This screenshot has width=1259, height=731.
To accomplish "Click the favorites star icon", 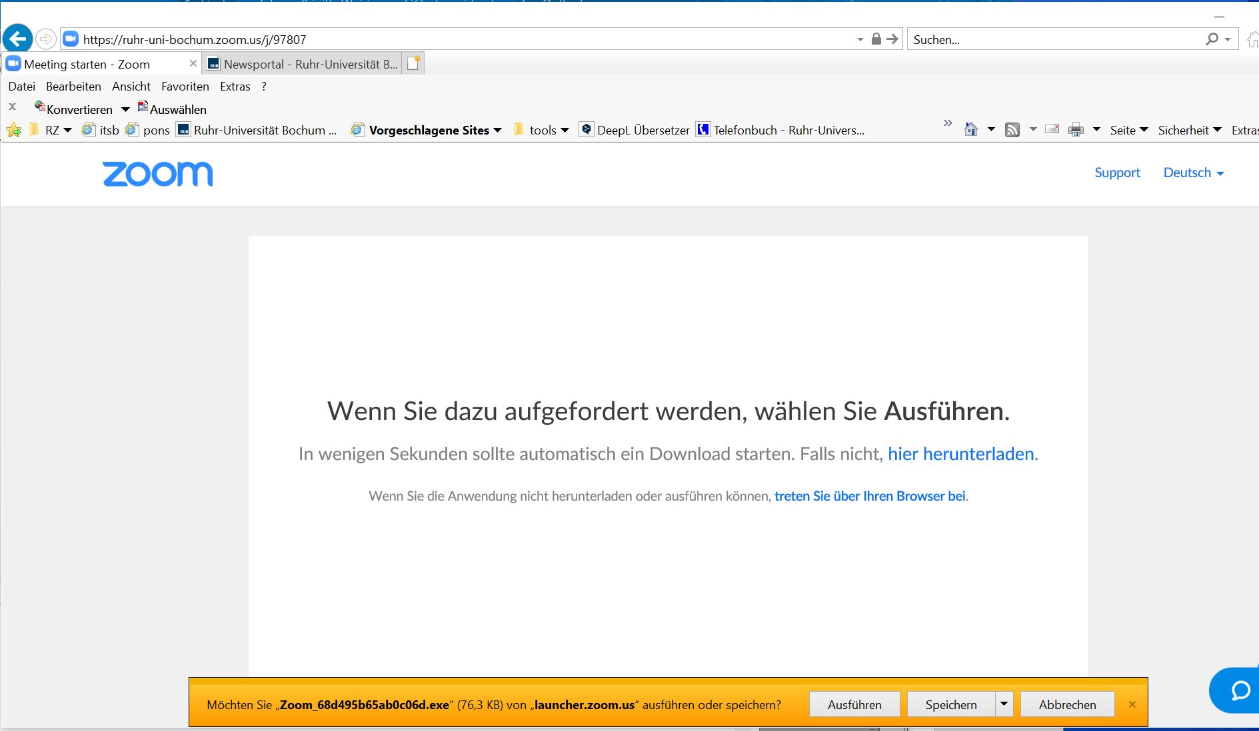I will tap(13, 130).
